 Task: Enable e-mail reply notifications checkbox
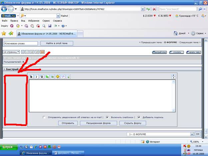pos(44,117)
